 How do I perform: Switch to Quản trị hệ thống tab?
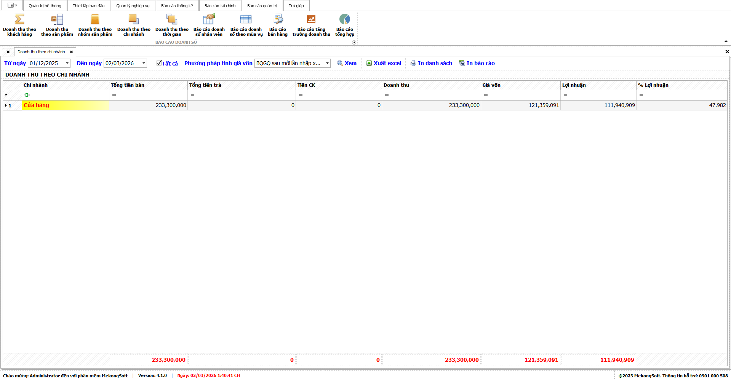point(45,6)
